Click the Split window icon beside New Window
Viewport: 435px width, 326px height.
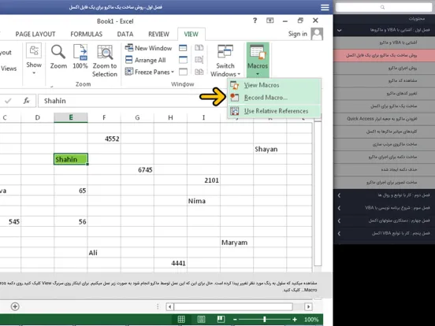point(183,48)
